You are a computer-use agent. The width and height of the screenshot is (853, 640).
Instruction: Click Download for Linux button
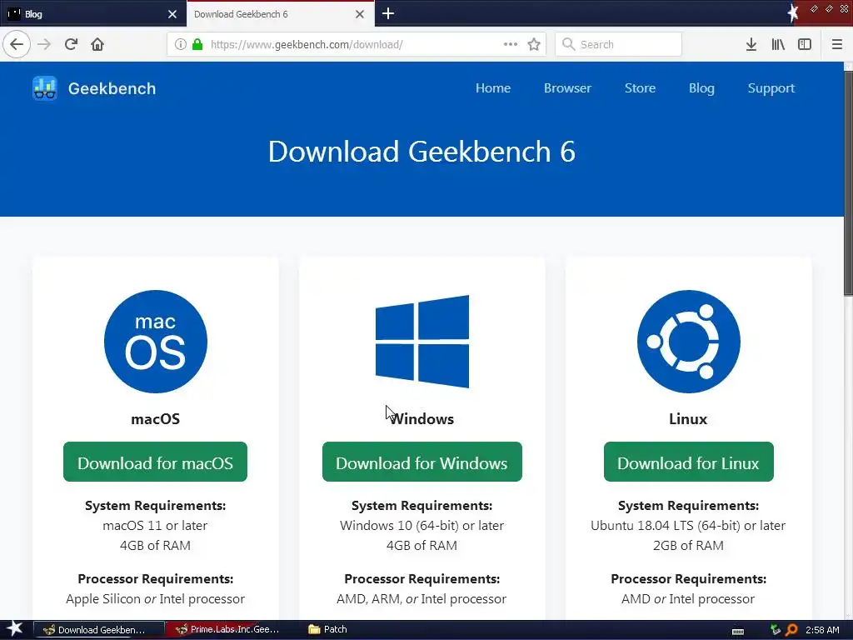(688, 462)
